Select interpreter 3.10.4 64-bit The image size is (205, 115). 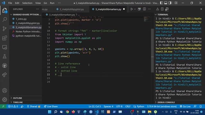162,106
